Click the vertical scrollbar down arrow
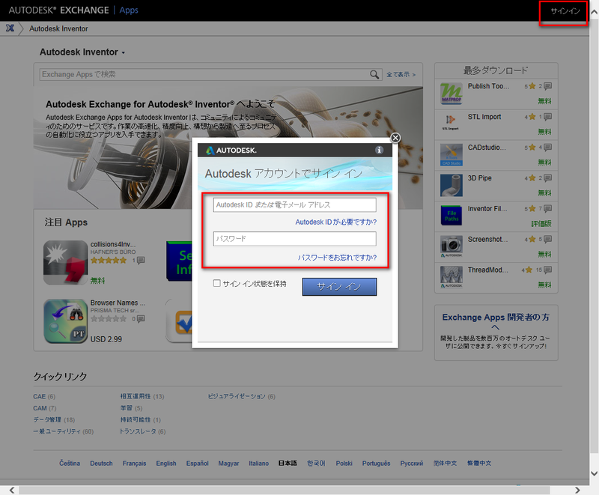The height and width of the screenshot is (495, 599). (x=594, y=473)
